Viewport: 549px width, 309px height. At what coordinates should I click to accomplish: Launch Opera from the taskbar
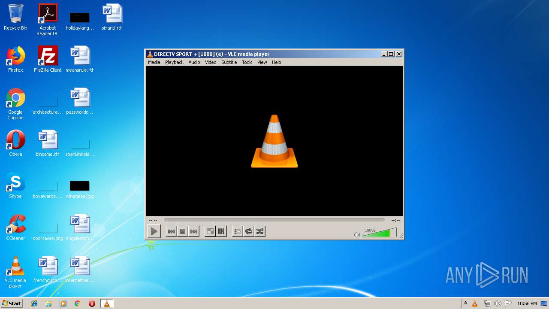click(x=92, y=303)
